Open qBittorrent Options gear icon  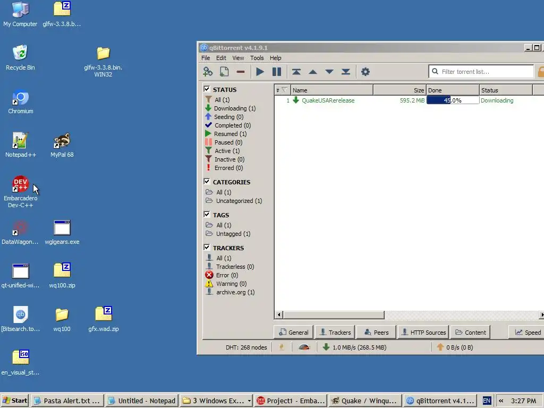(365, 72)
